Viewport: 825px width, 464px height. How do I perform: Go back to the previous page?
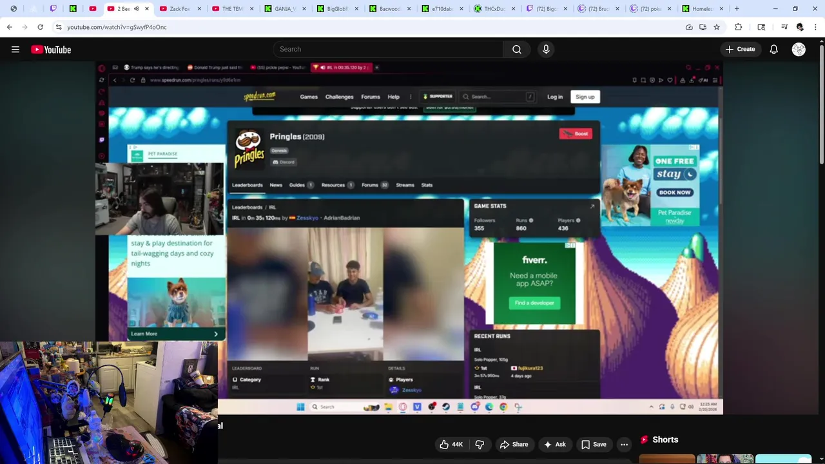tap(9, 27)
